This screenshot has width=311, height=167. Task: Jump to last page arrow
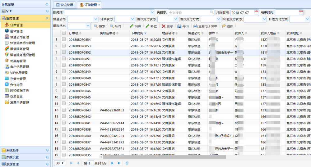[x=119, y=163]
